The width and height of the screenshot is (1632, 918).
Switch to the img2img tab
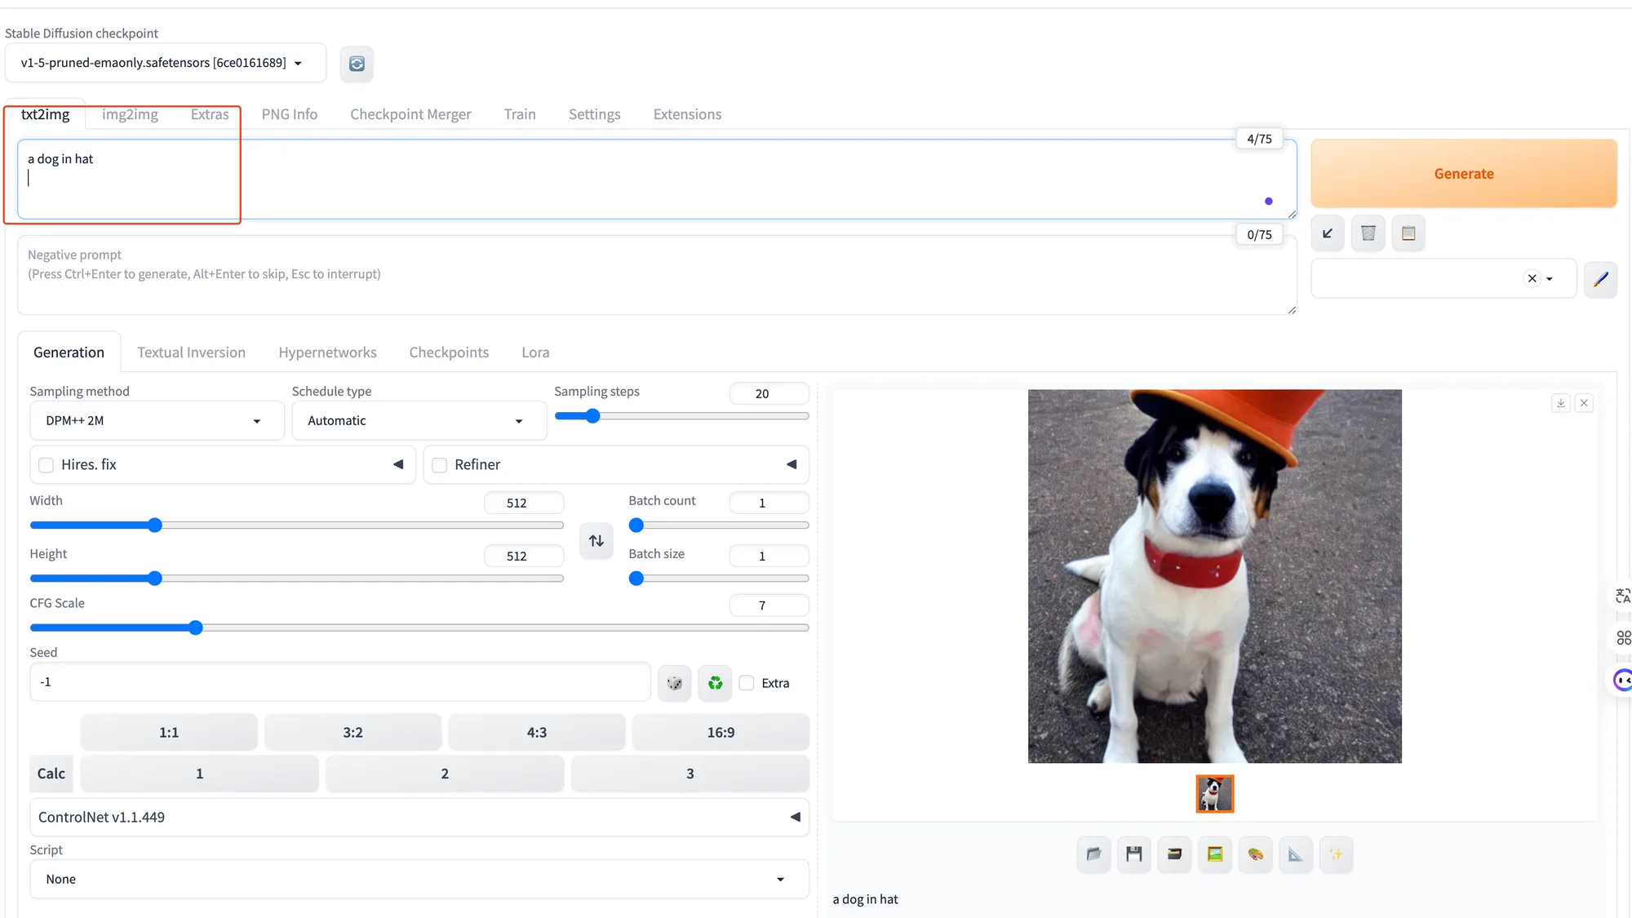[130, 114]
